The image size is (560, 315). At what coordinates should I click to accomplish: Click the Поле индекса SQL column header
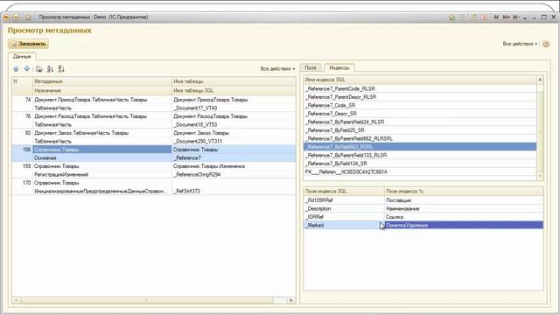point(344,192)
